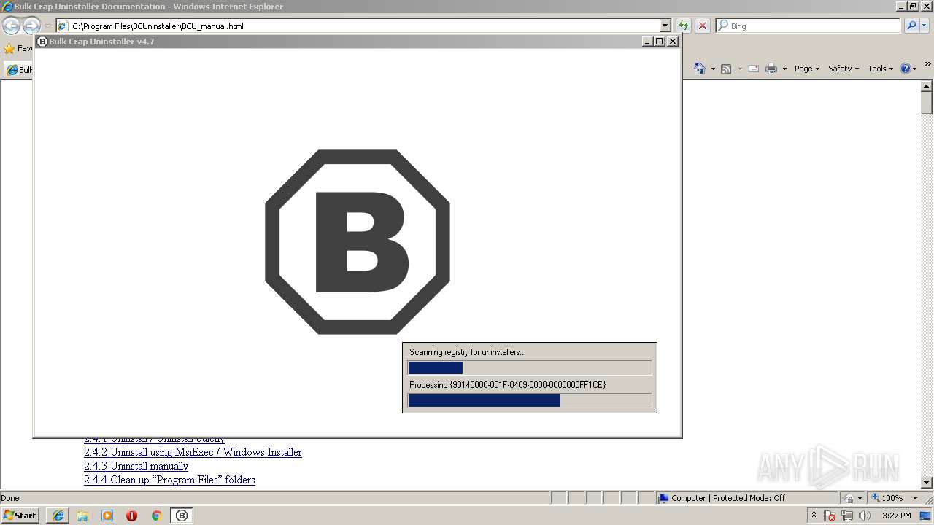Image resolution: width=934 pixels, height=525 pixels.
Task: Click the Favorites star icon
Action: tap(9, 49)
